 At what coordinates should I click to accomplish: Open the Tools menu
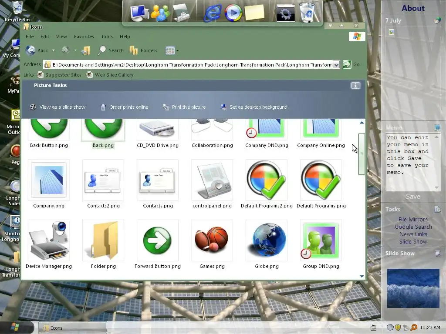click(107, 37)
